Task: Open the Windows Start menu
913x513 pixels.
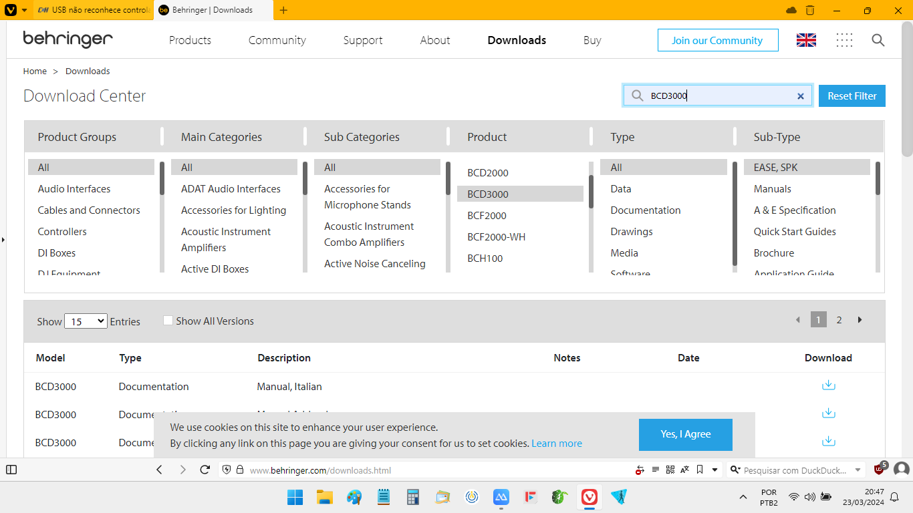Action: [295, 497]
